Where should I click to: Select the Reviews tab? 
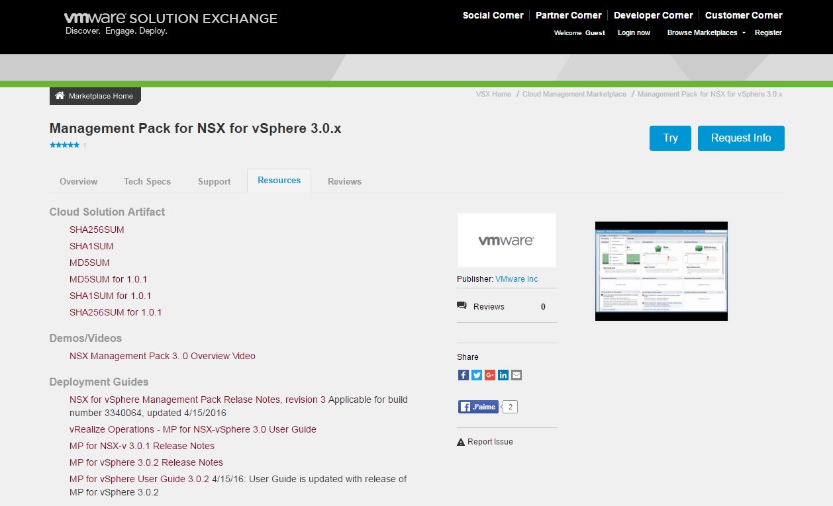click(x=344, y=181)
